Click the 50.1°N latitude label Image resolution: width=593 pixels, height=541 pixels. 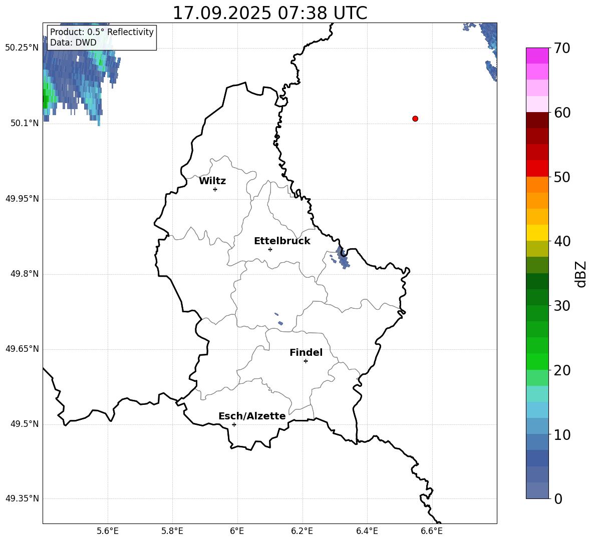point(25,123)
